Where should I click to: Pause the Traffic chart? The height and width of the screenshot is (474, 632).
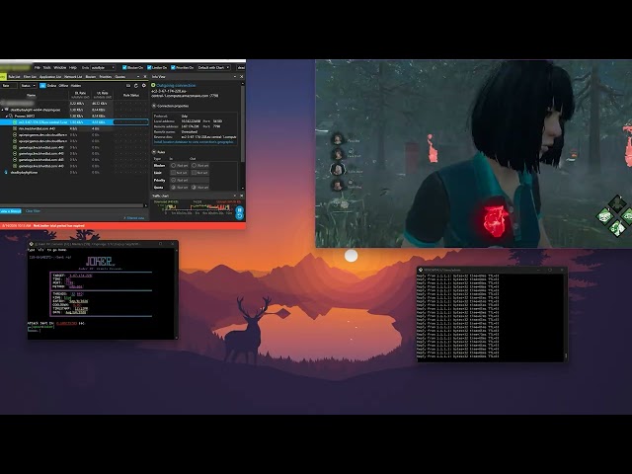[x=239, y=210]
